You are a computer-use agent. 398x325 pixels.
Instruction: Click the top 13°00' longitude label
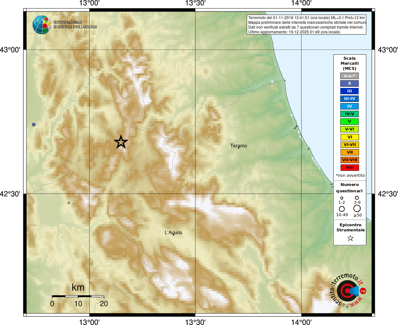coord(89,3)
